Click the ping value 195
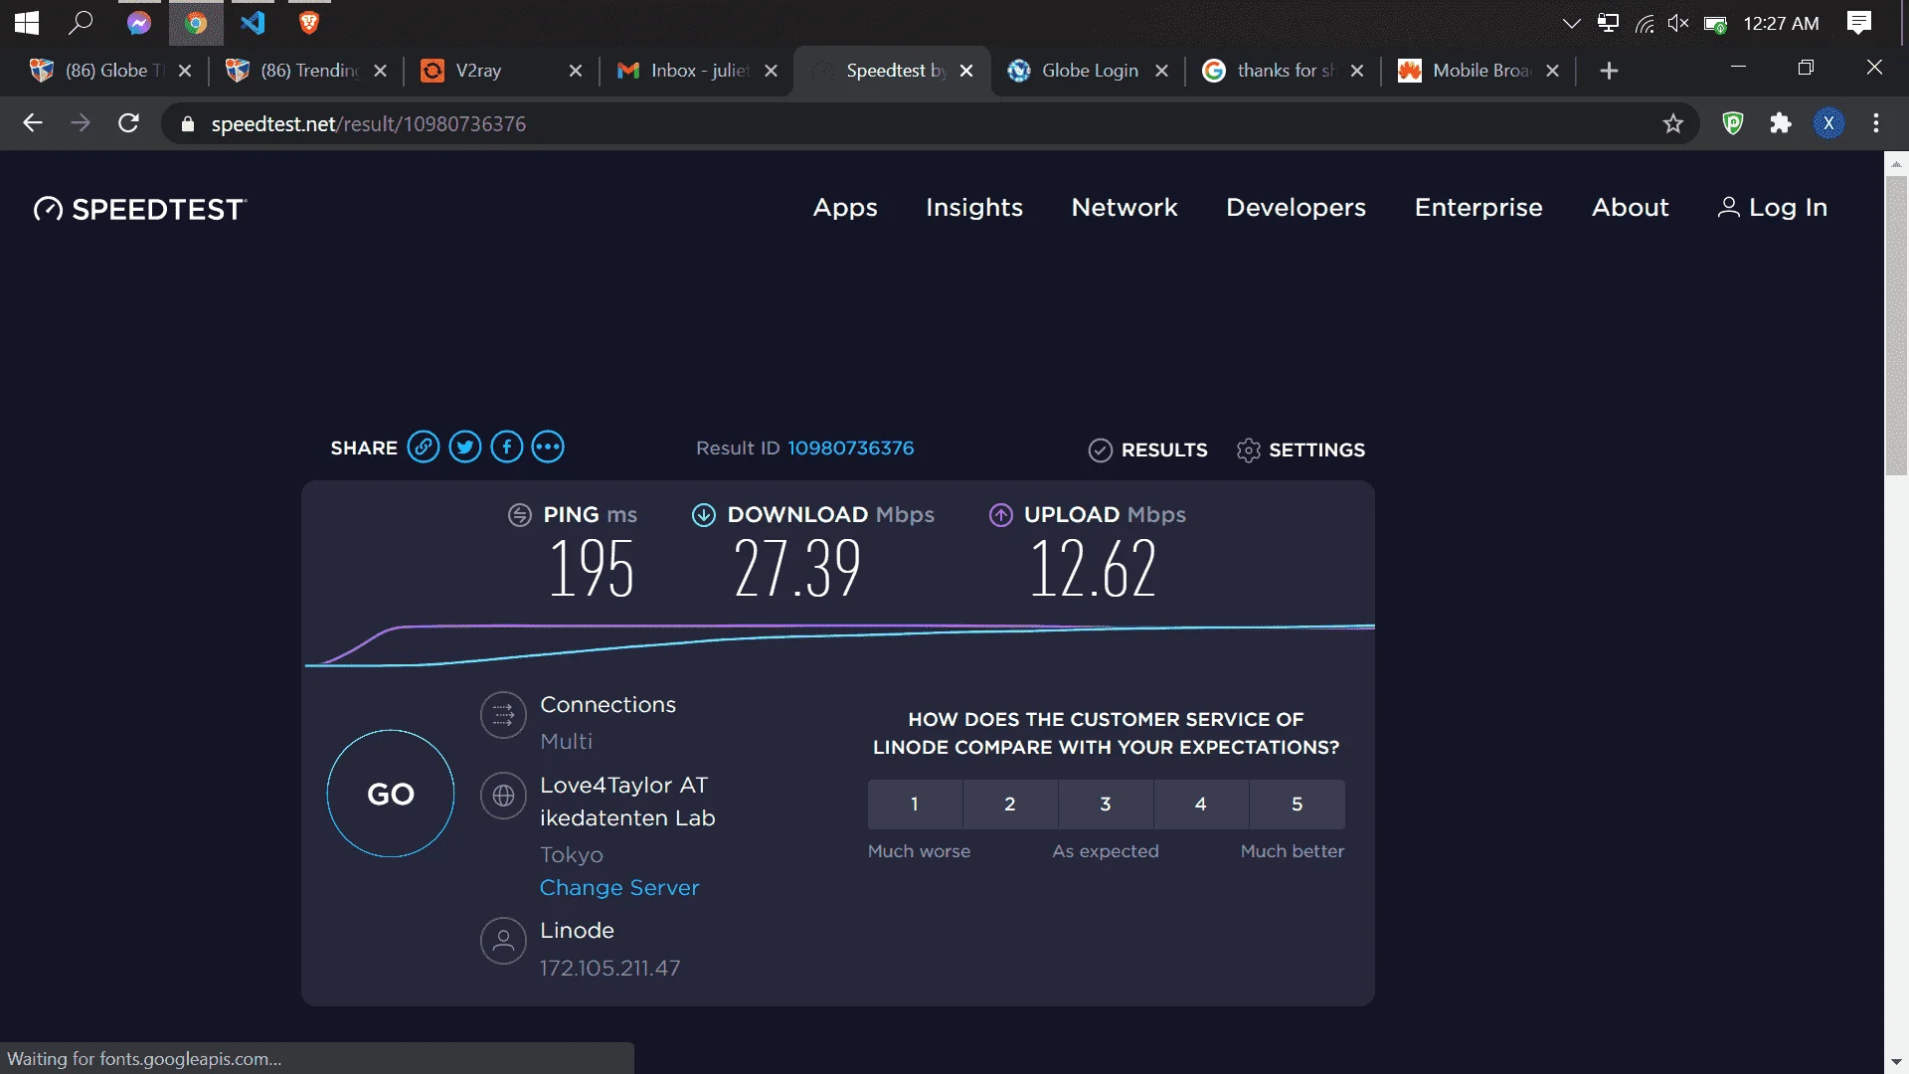 click(592, 569)
